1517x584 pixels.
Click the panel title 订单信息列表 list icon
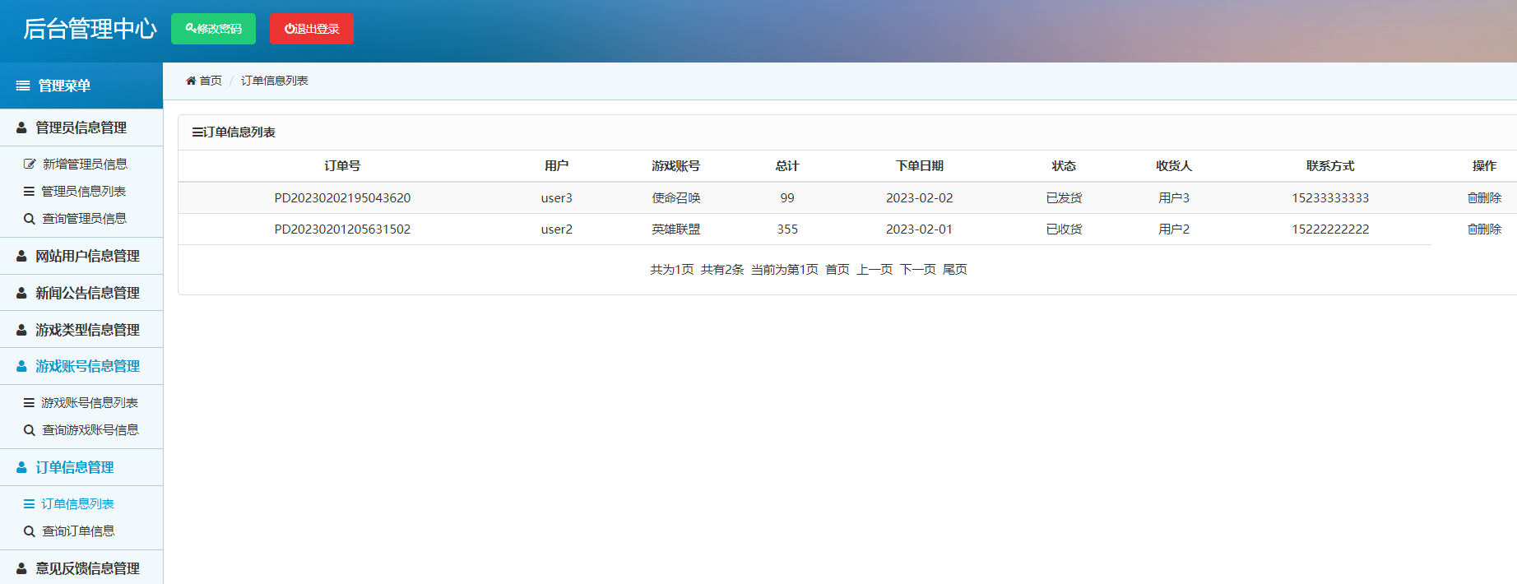click(197, 132)
